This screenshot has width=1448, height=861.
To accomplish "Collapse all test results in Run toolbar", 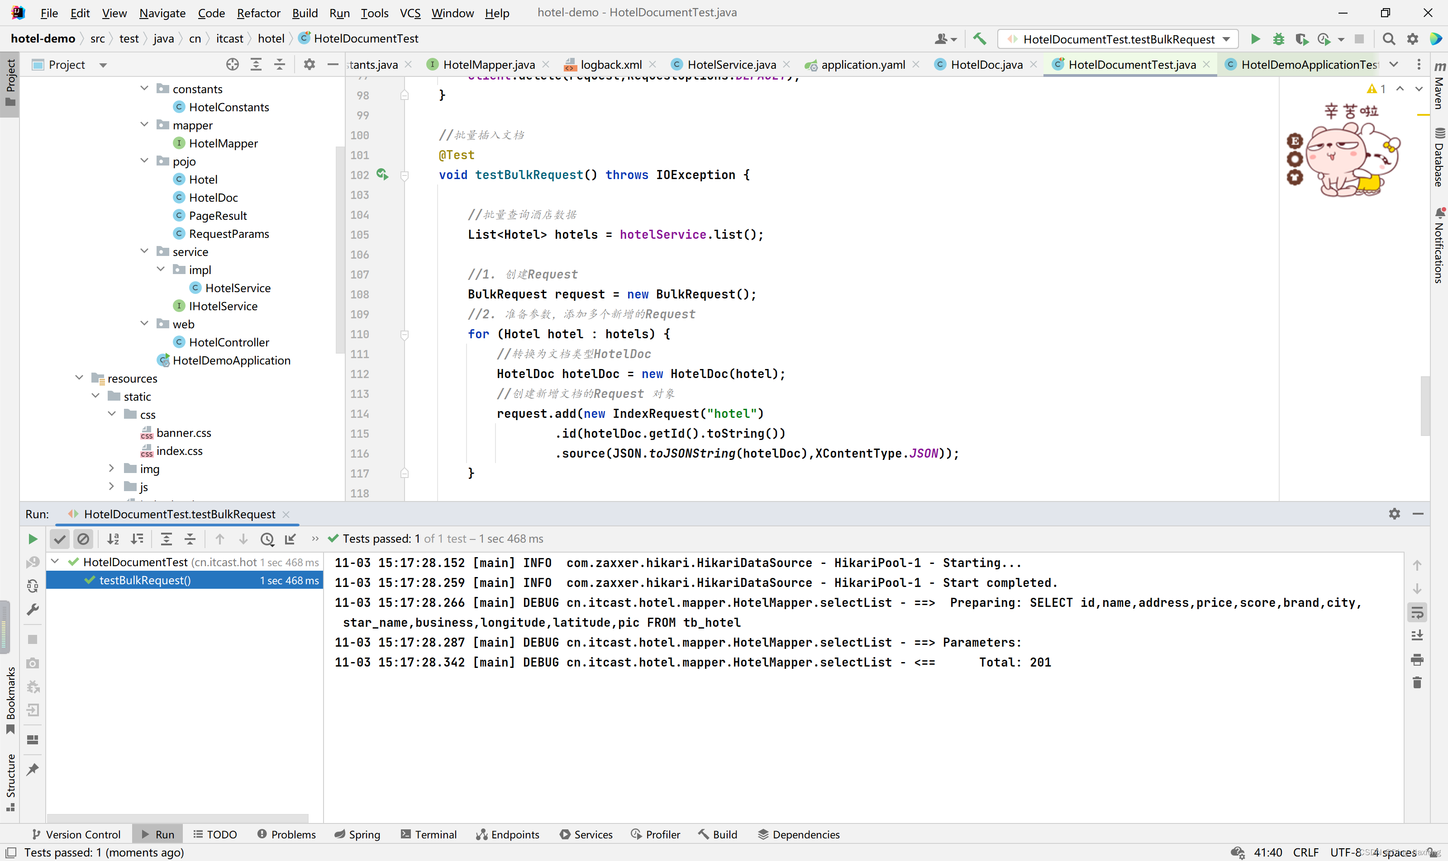I will [x=190, y=539].
